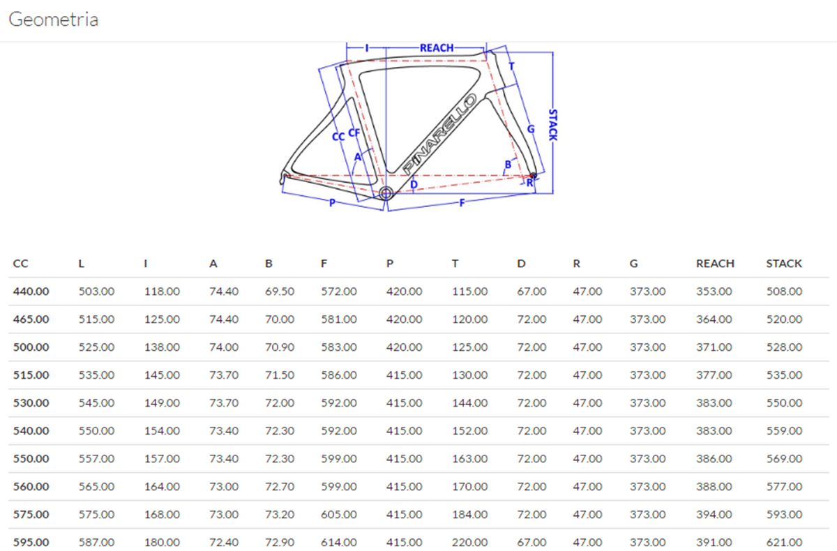Click STACK value 528.00 in the 500.00 row
The height and width of the screenshot is (551, 837).
click(x=784, y=347)
